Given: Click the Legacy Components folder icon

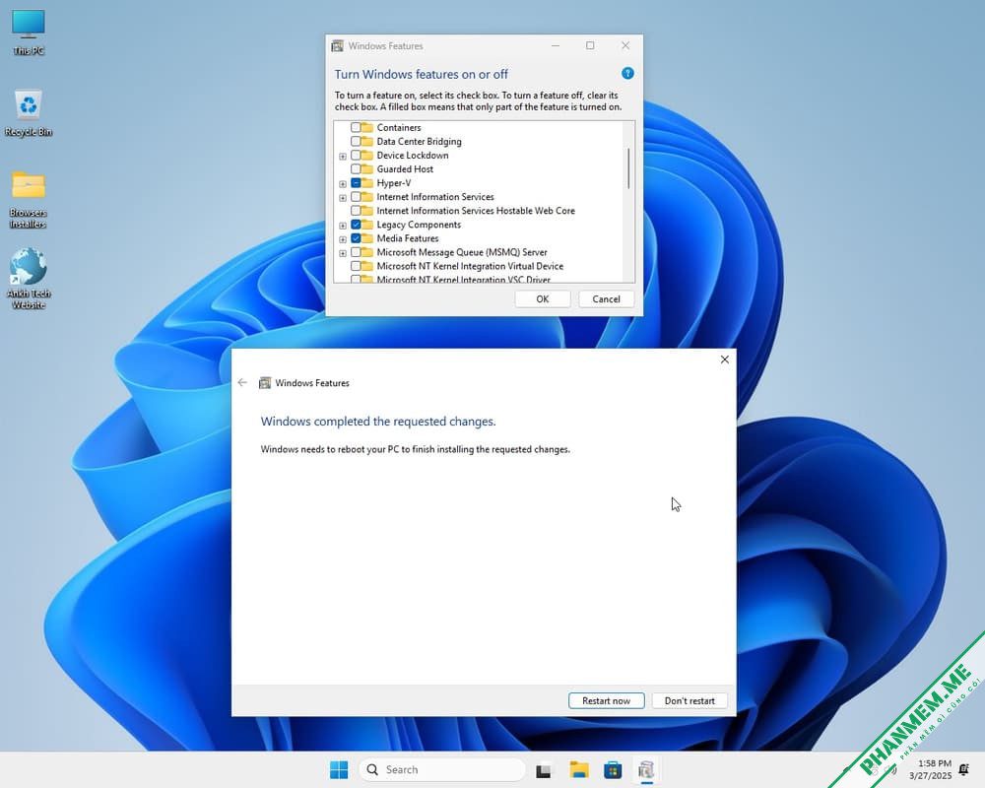Looking at the screenshot, I should coord(366,225).
